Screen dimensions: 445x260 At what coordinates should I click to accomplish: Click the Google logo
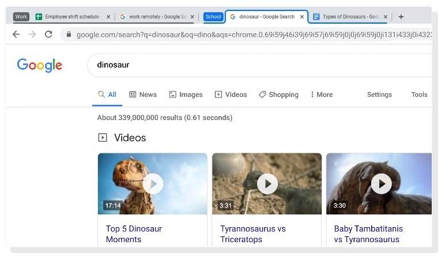(x=39, y=65)
